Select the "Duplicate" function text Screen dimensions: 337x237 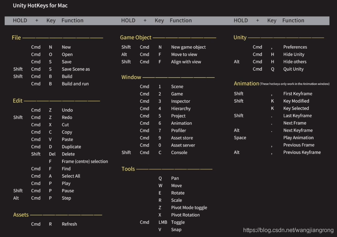71,147
